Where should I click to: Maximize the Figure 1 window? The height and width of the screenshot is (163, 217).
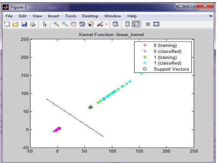191,6
